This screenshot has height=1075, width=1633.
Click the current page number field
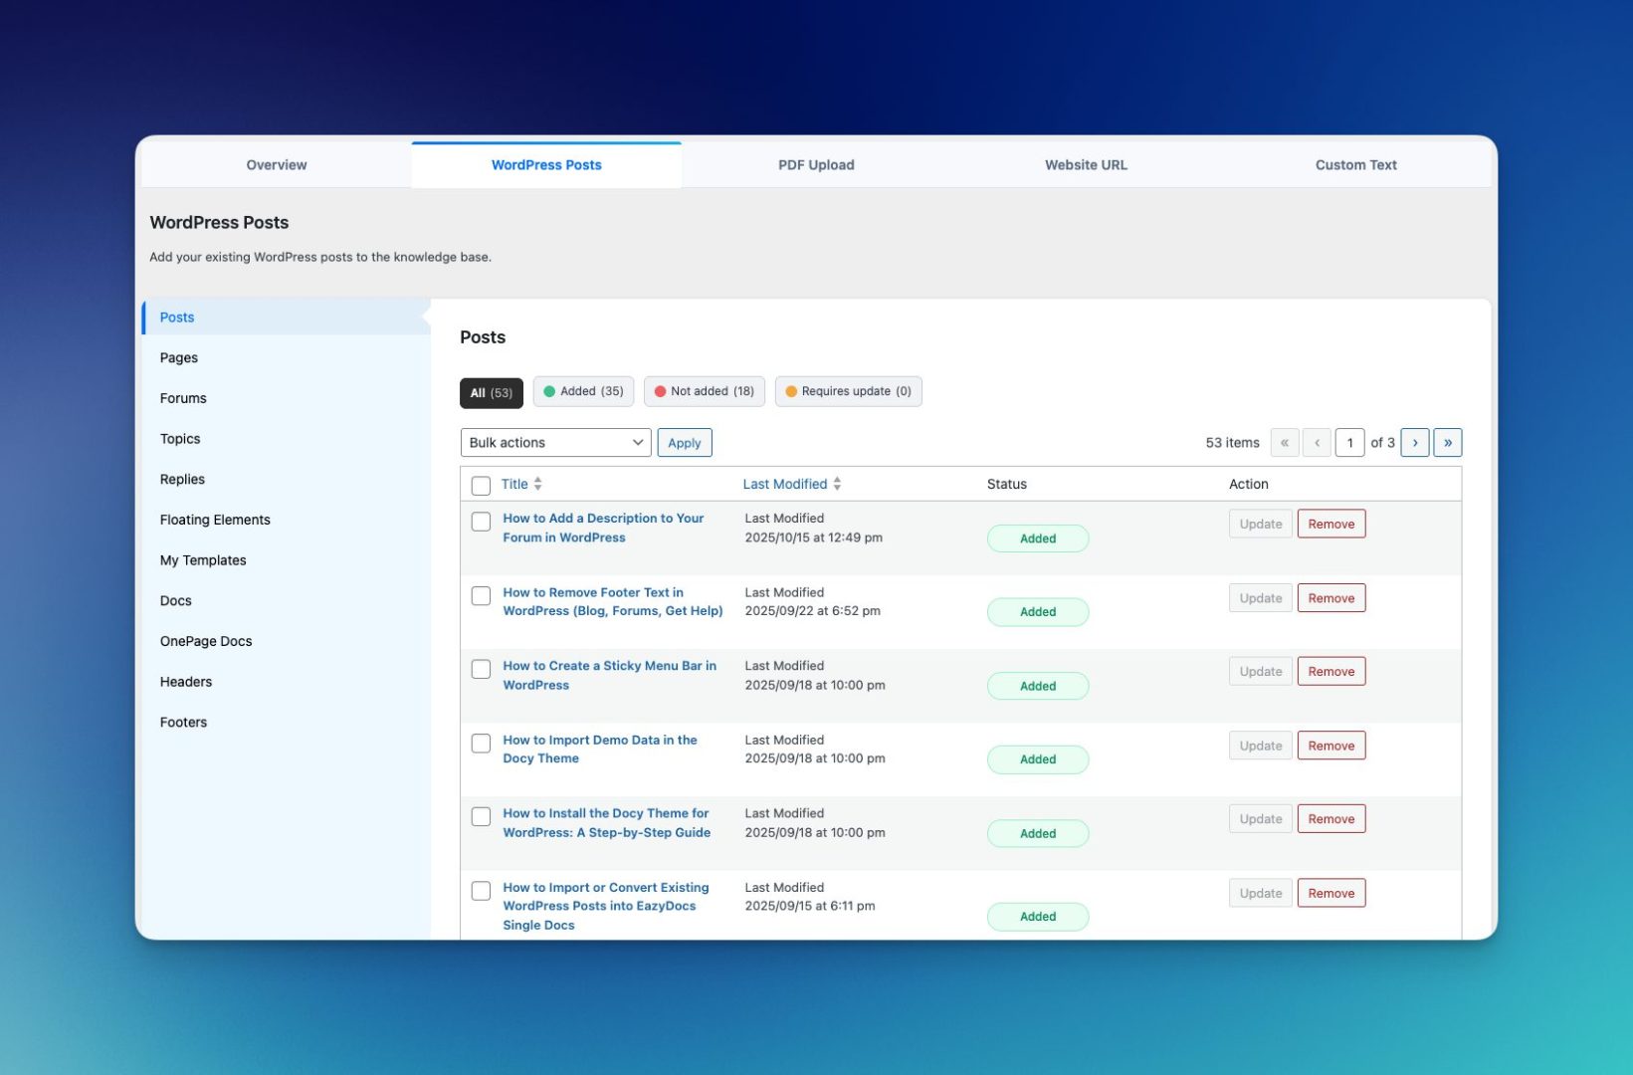[x=1349, y=443]
